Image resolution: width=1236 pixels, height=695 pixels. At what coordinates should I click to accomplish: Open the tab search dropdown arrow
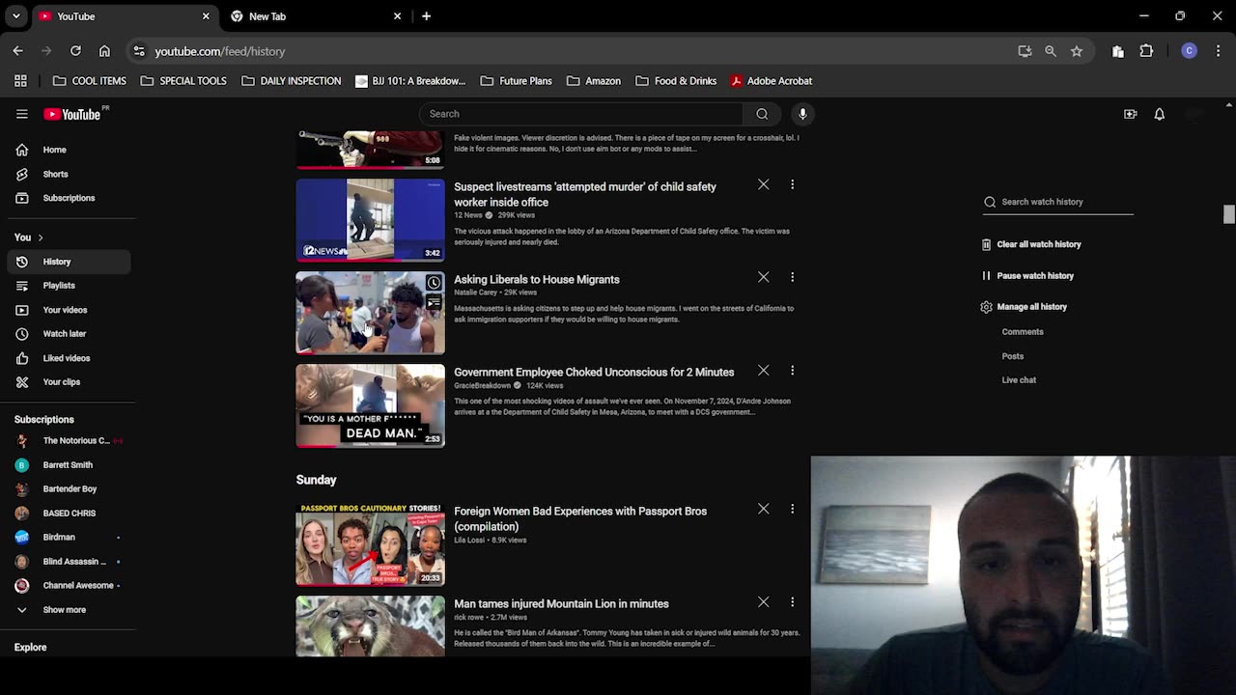(15, 16)
